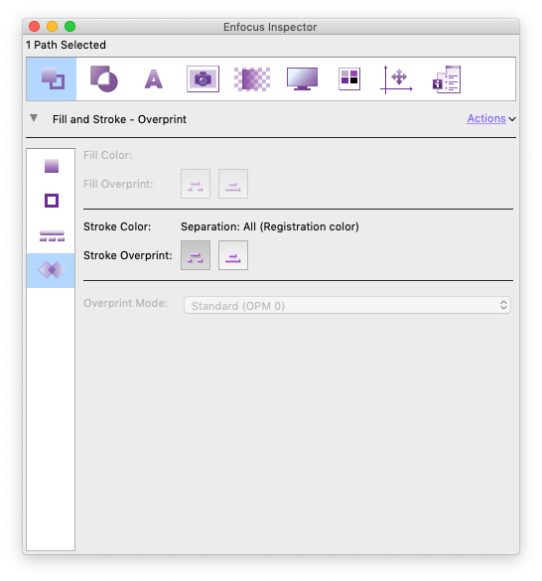Zoom the Enfocus Inspector window green button
This screenshot has width=542, height=581.
pyautogui.click(x=70, y=27)
